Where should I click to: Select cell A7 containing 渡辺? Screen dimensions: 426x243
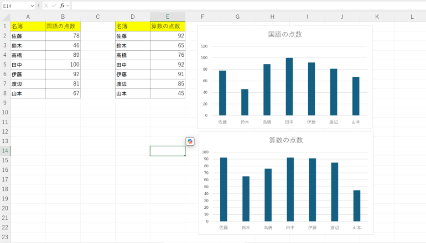(28, 84)
